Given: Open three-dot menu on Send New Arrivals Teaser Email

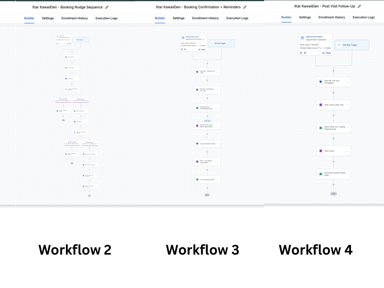Looking at the screenshot, I should click(347, 174).
